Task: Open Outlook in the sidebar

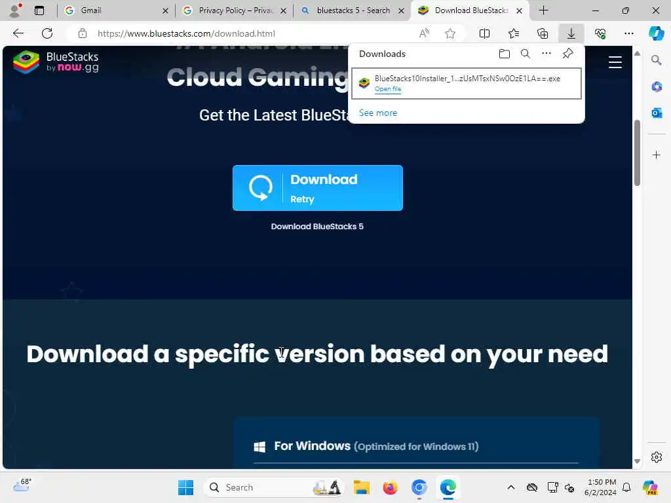Action: 657,113
